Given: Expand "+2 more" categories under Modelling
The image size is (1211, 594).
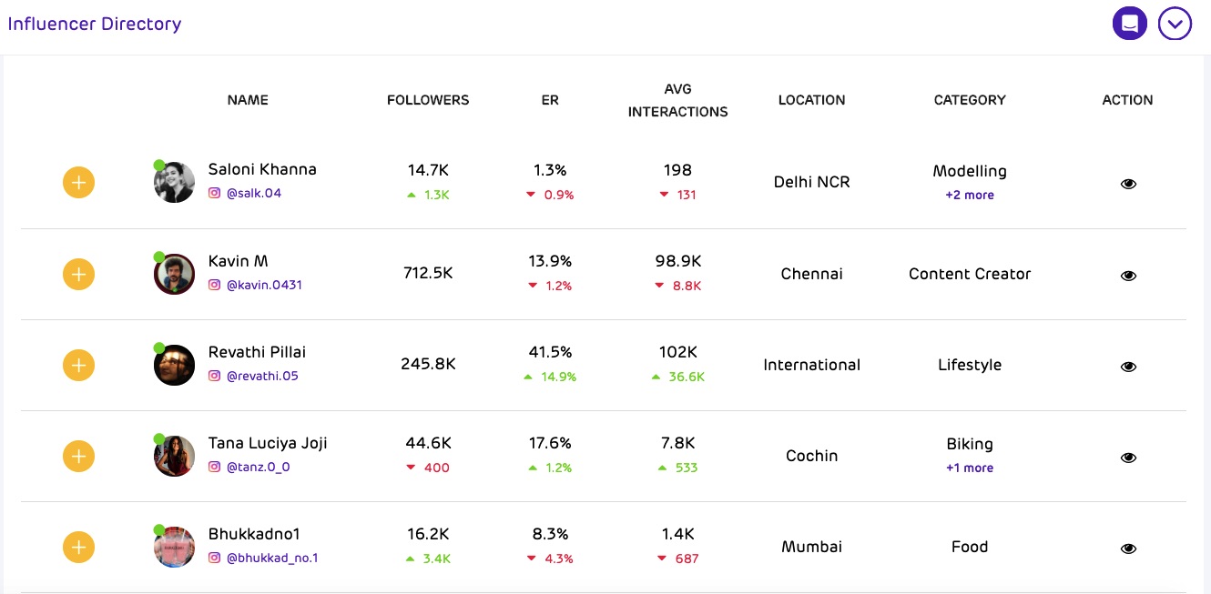Looking at the screenshot, I should tap(969, 195).
